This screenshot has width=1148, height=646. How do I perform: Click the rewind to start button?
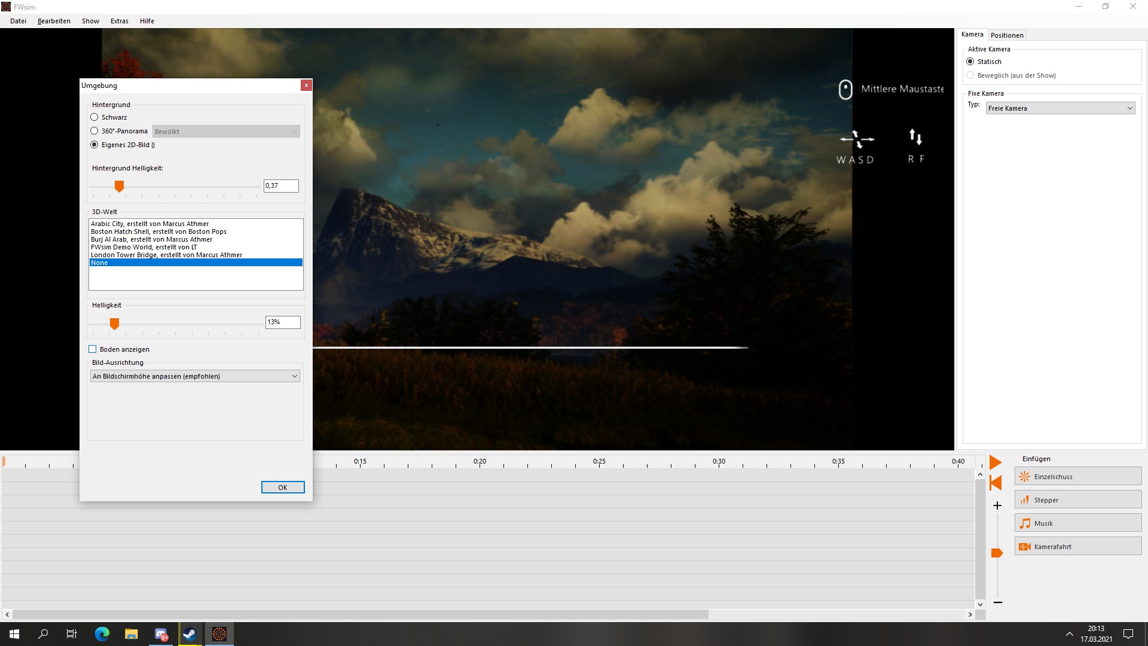pos(996,483)
